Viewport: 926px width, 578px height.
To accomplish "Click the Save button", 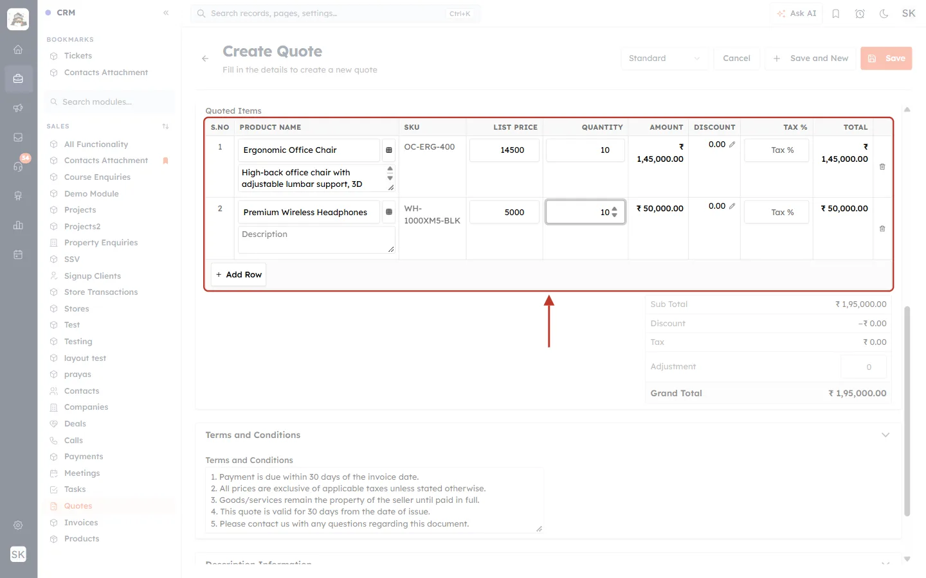I will pyautogui.click(x=886, y=58).
